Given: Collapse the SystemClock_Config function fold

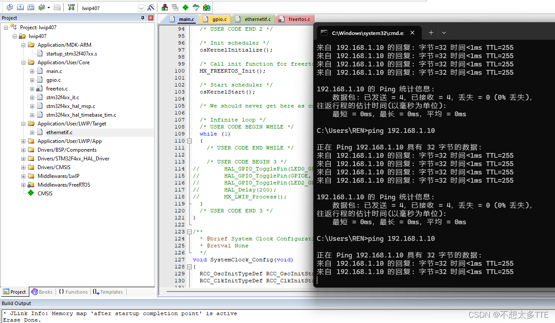Looking at the screenshot, I should click(190, 266).
